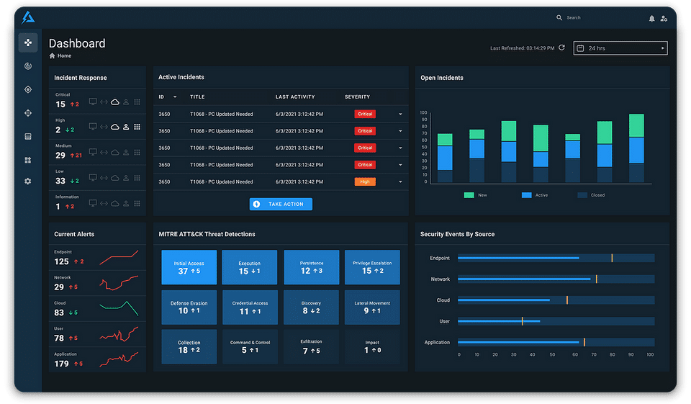The image size is (691, 404).
Task: Click the Cloud source progress bar
Action: [x=556, y=300]
